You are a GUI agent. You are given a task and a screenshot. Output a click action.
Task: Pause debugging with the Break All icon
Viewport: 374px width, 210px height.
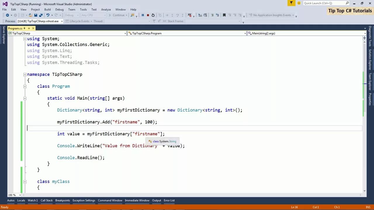coord(143,15)
